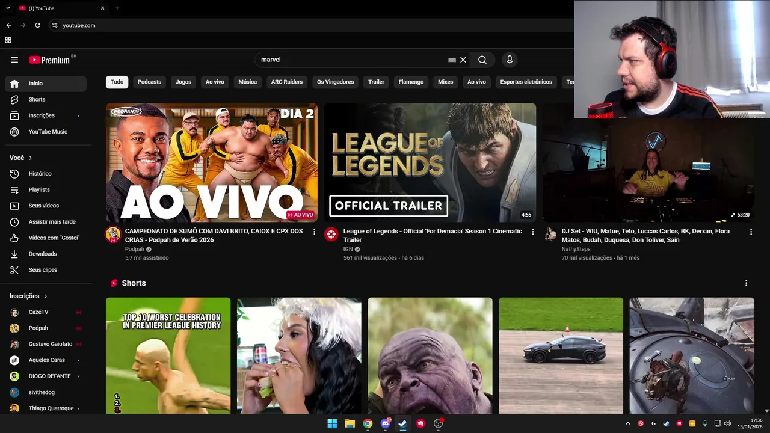The width and height of the screenshot is (770, 433).
Task: Open the DJ Set video title link
Action: 645,235
